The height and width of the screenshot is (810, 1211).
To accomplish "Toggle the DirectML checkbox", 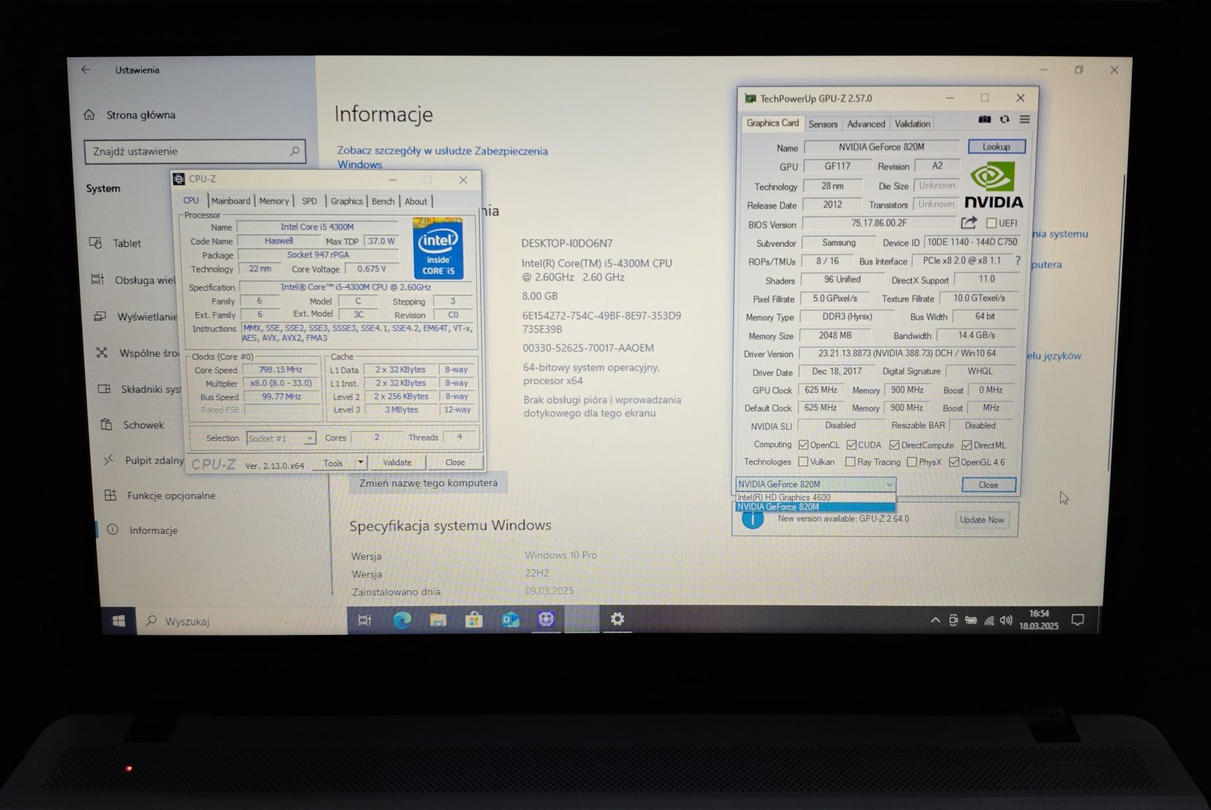I will 967,445.
